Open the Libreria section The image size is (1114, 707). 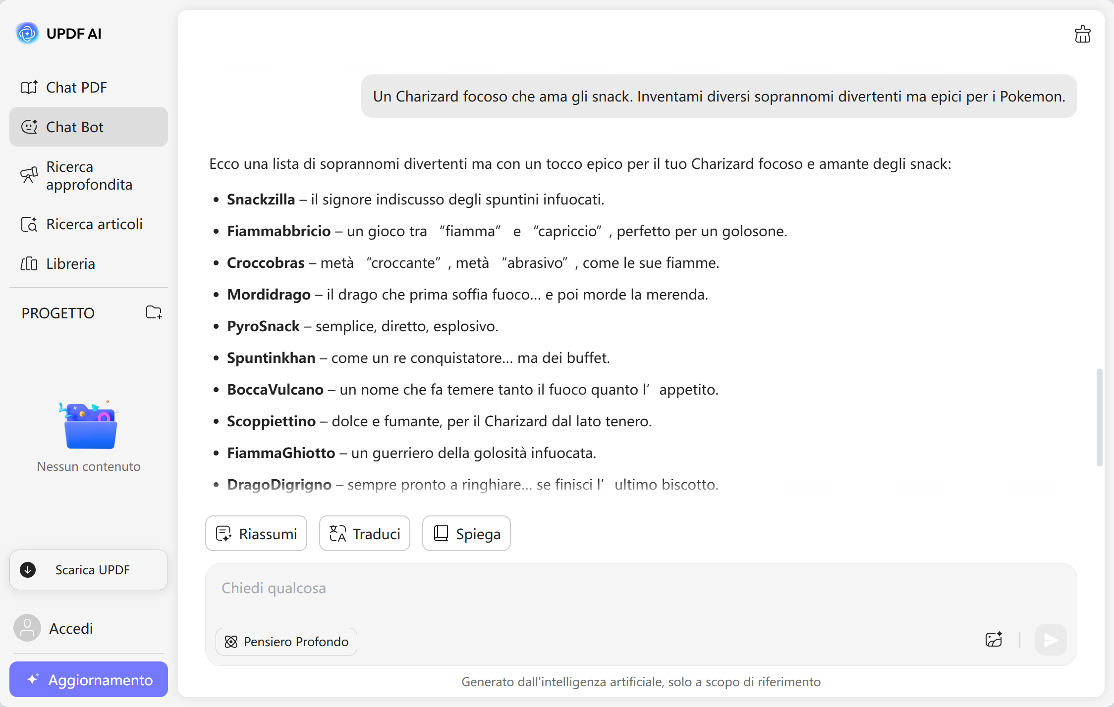pyautogui.click(x=70, y=264)
